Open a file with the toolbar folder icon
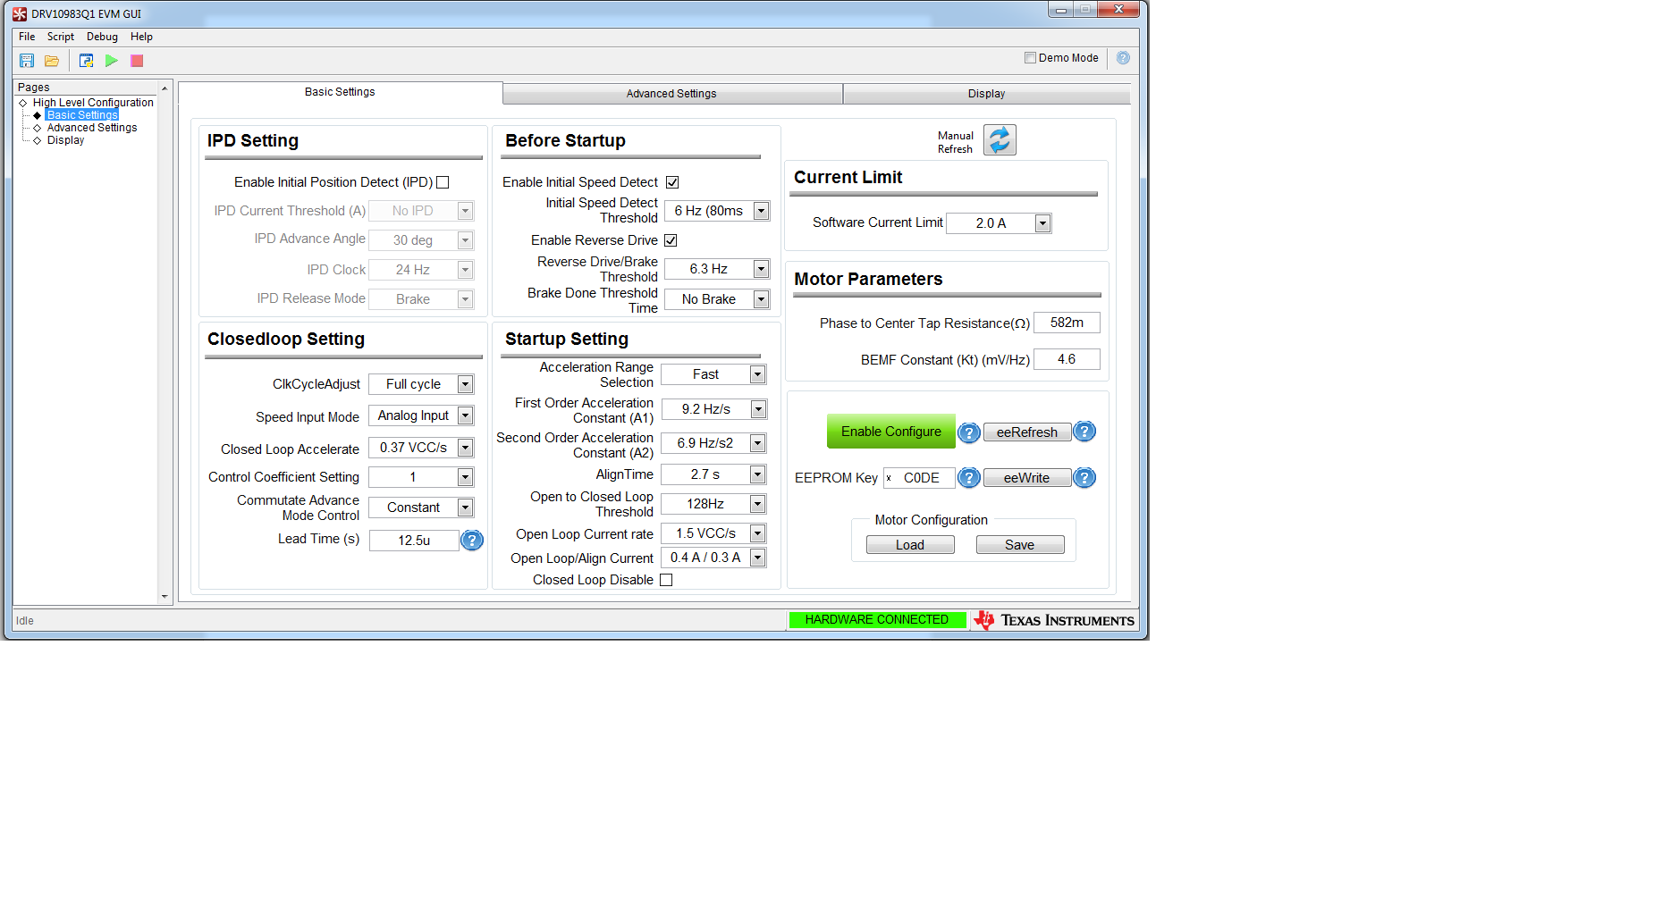 point(52,61)
